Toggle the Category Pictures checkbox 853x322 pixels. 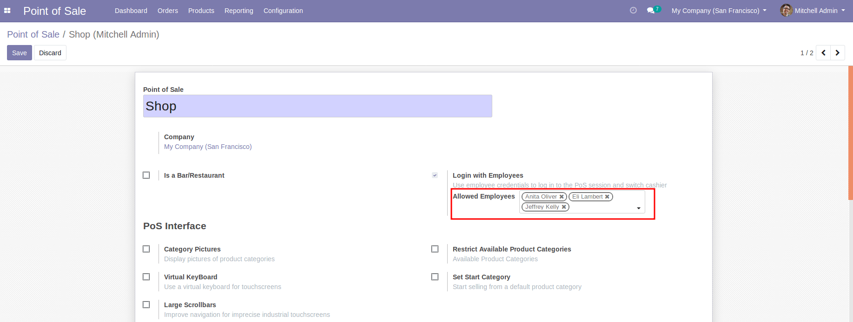point(146,249)
